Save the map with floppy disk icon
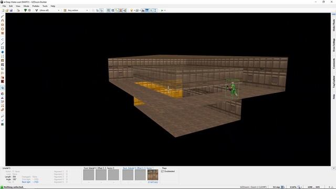 (11, 10)
